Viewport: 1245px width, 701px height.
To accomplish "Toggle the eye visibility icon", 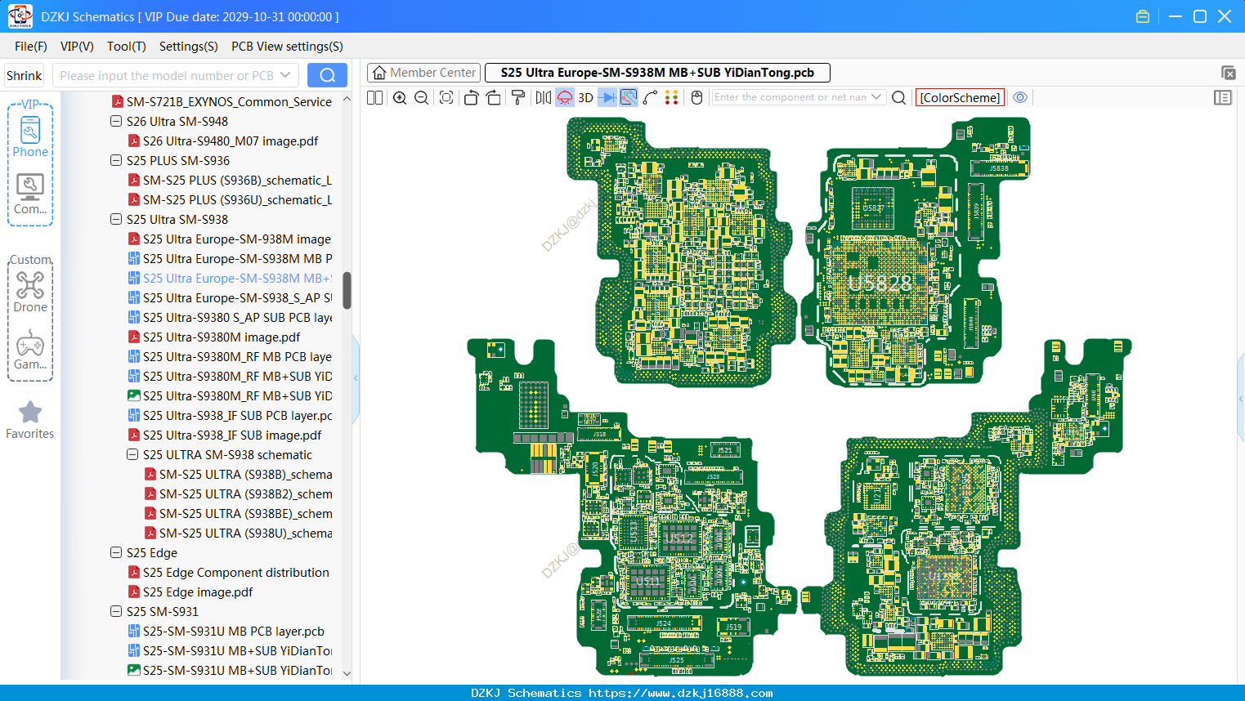I will (1020, 97).
